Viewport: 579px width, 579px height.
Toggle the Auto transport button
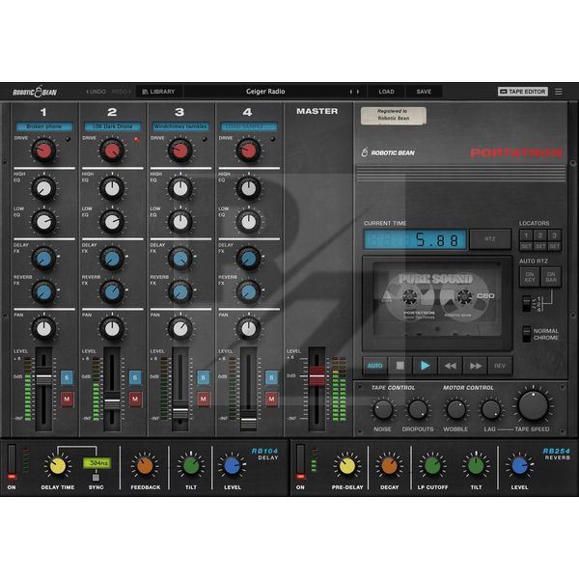(374, 366)
